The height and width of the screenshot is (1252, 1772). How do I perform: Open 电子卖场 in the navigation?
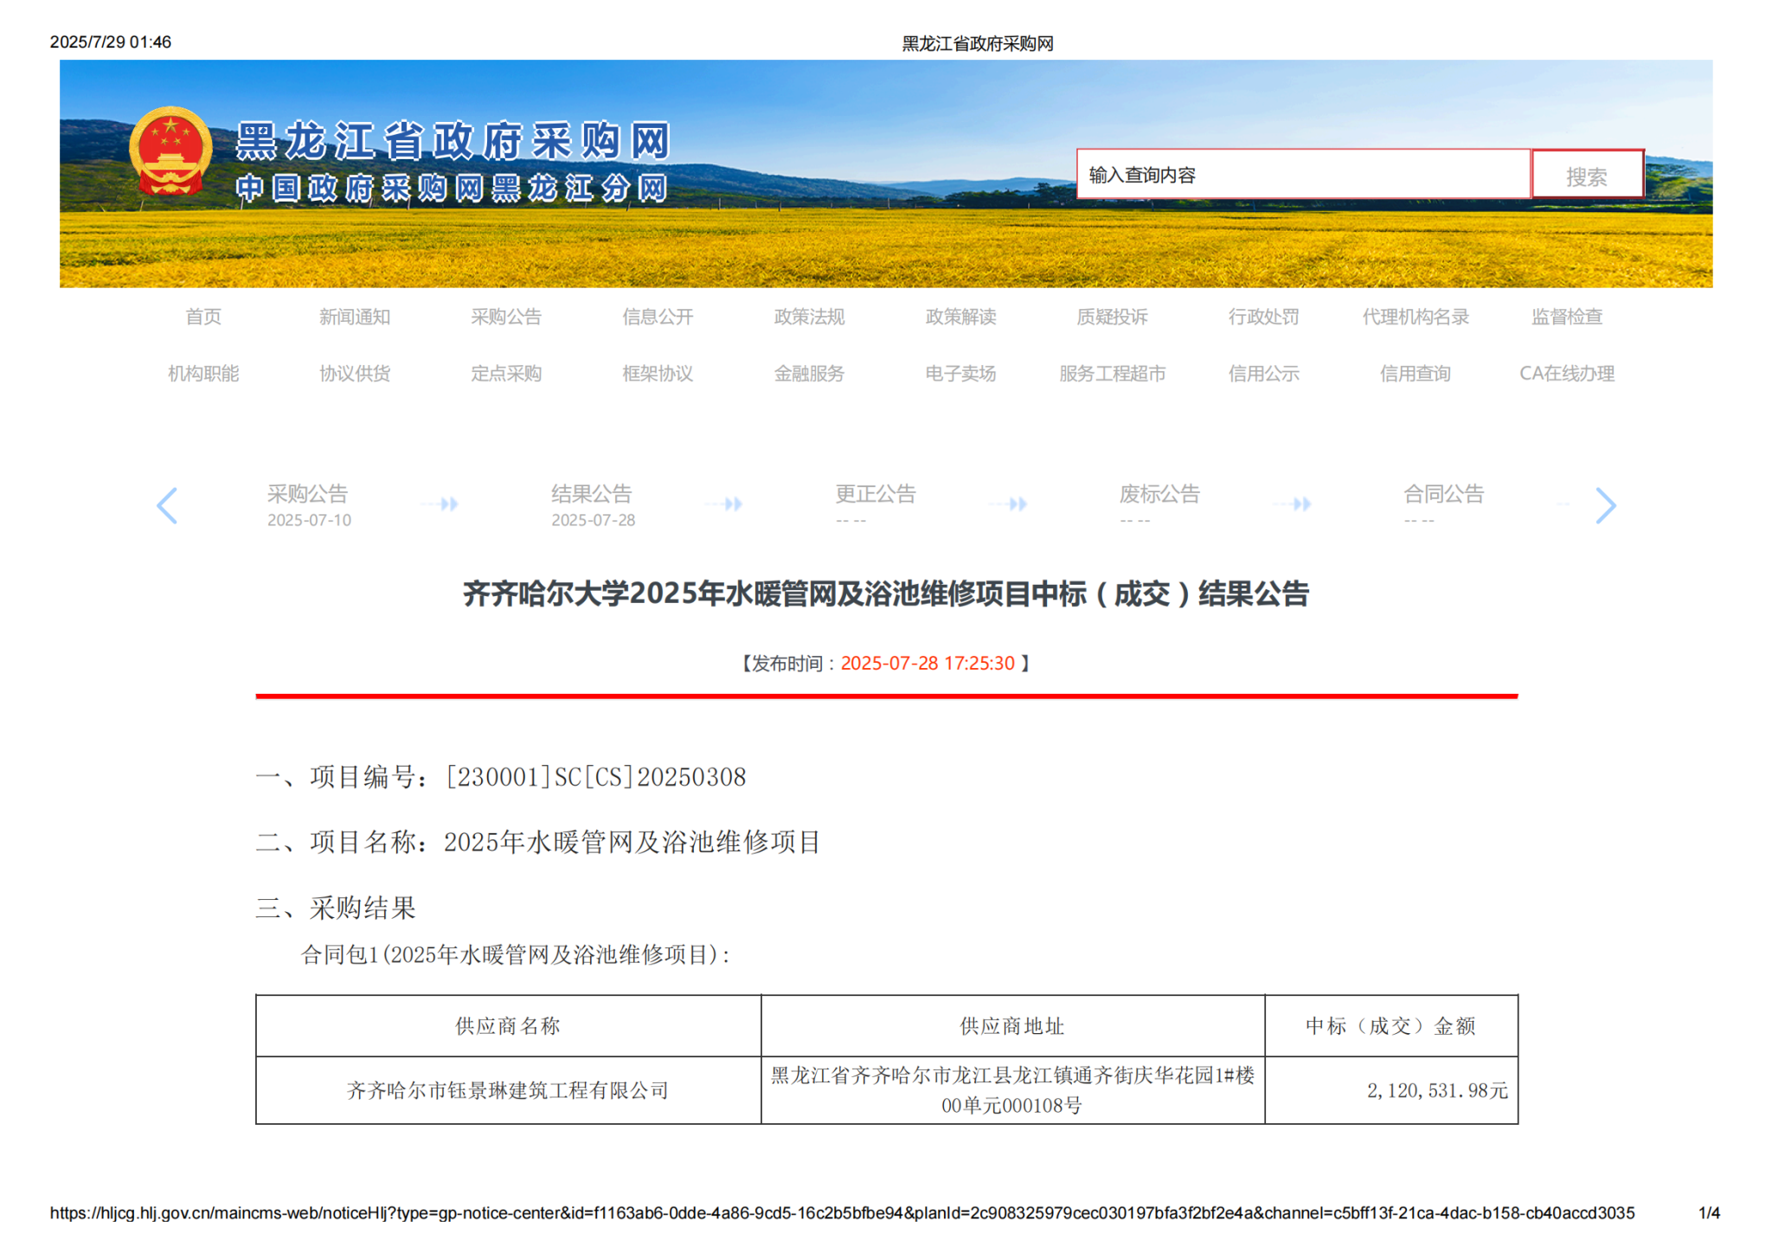click(x=960, y=374)
